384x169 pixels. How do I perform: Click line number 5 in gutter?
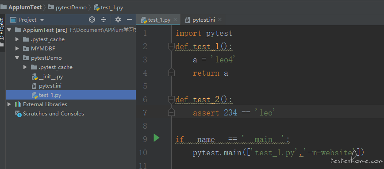[x=145, y=86]
